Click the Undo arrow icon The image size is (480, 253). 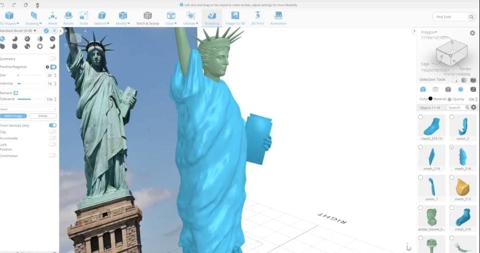coord(2,5)
